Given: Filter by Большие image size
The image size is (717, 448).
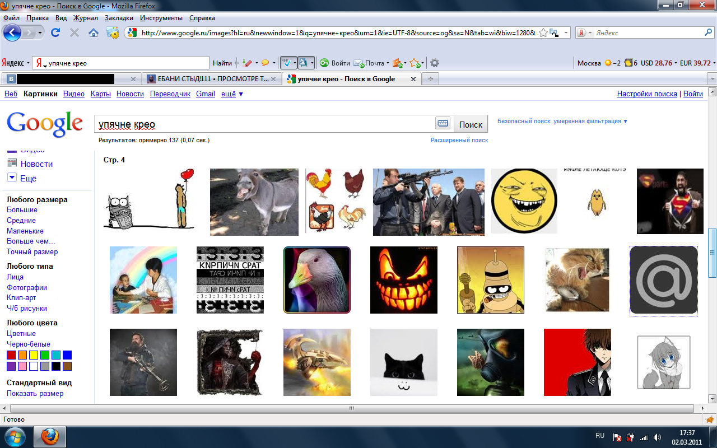Looking at the screenshot, I should click(x=22, y=210).
